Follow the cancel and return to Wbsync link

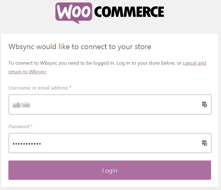click(x=194, y=63)
